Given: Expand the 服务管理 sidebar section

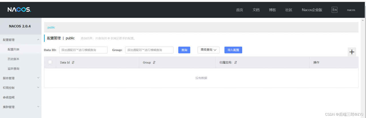Looking at the screenshot, I should [21, 78].
